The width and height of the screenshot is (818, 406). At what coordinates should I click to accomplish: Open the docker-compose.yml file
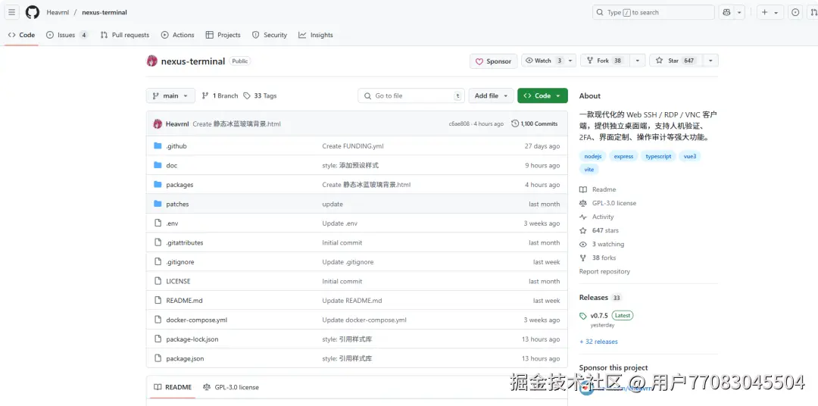(x=196, y=320)
